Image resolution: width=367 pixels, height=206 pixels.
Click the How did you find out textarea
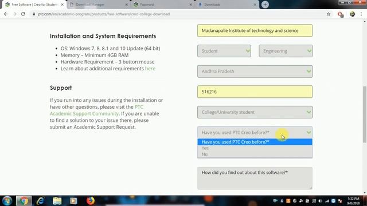tap(255, 178)
